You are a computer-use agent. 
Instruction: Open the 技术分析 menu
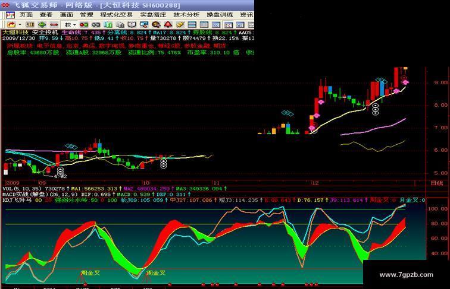[x=186, y=15]
